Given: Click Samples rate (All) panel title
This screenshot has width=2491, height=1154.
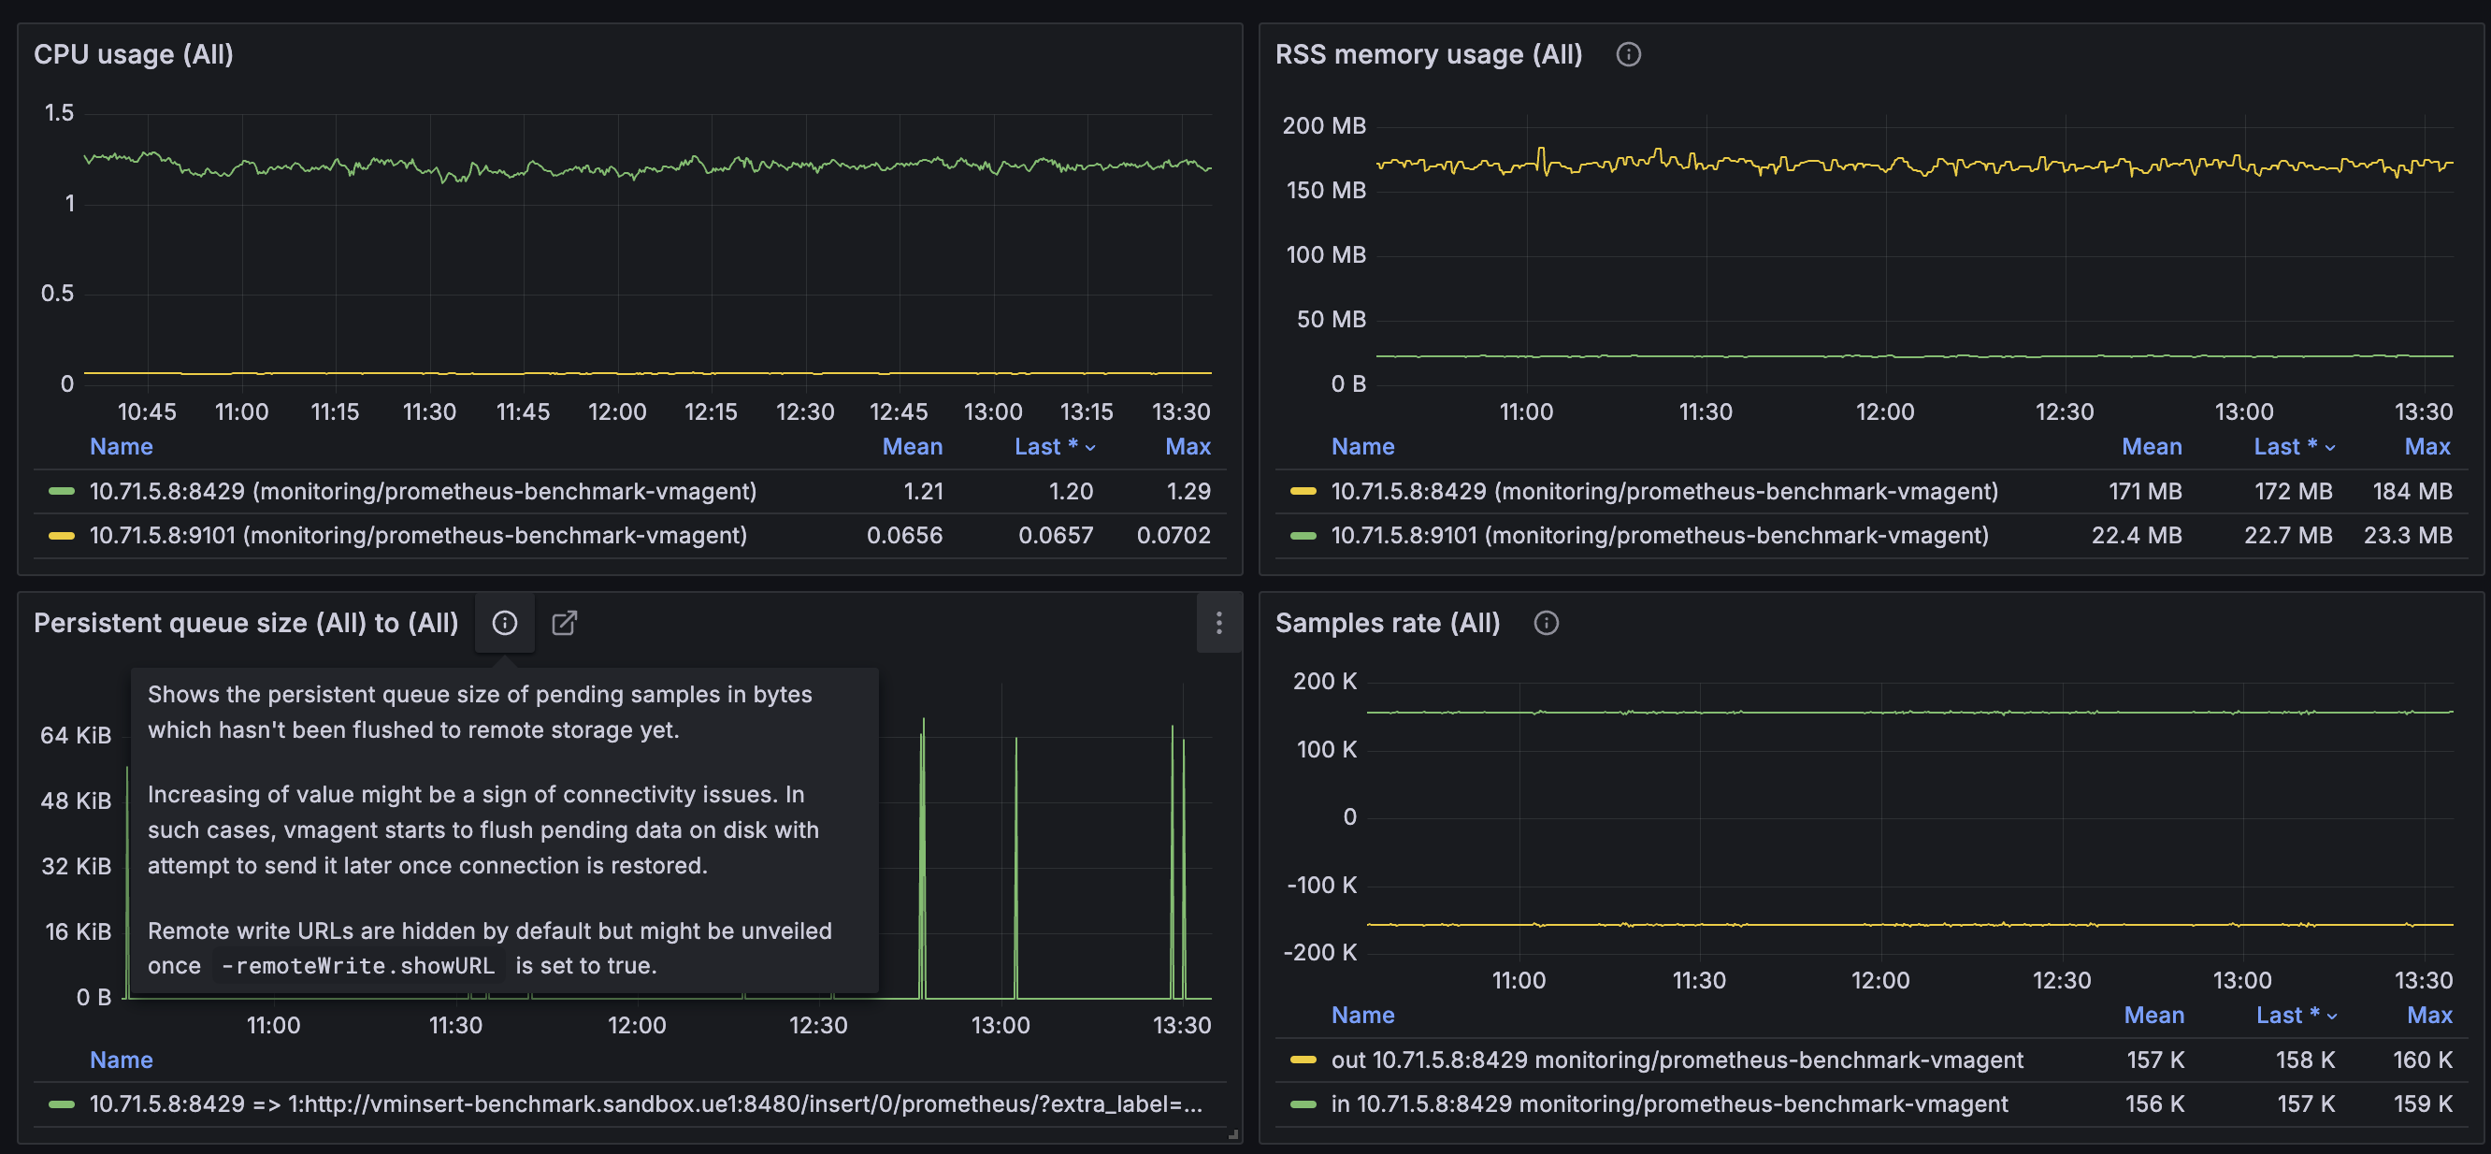Looking at the screenshot, I should pyautogui.click(x=1387, y=623).
